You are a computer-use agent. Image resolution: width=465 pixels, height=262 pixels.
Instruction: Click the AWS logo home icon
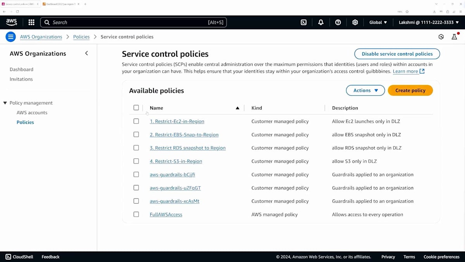12,22
